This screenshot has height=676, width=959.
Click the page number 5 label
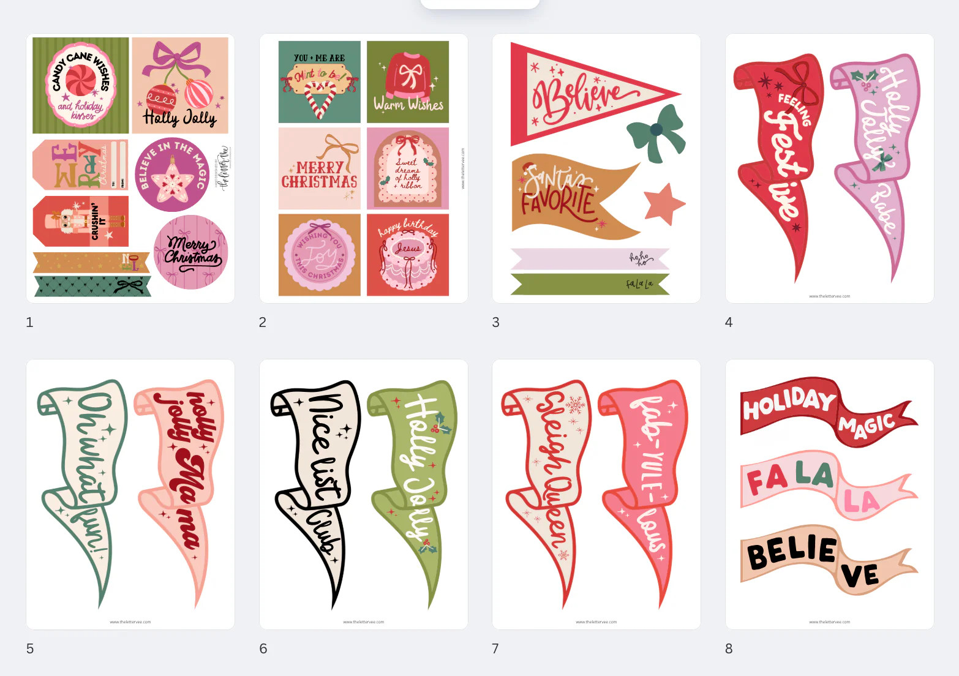pyautogui.click(x=30, y=648)
